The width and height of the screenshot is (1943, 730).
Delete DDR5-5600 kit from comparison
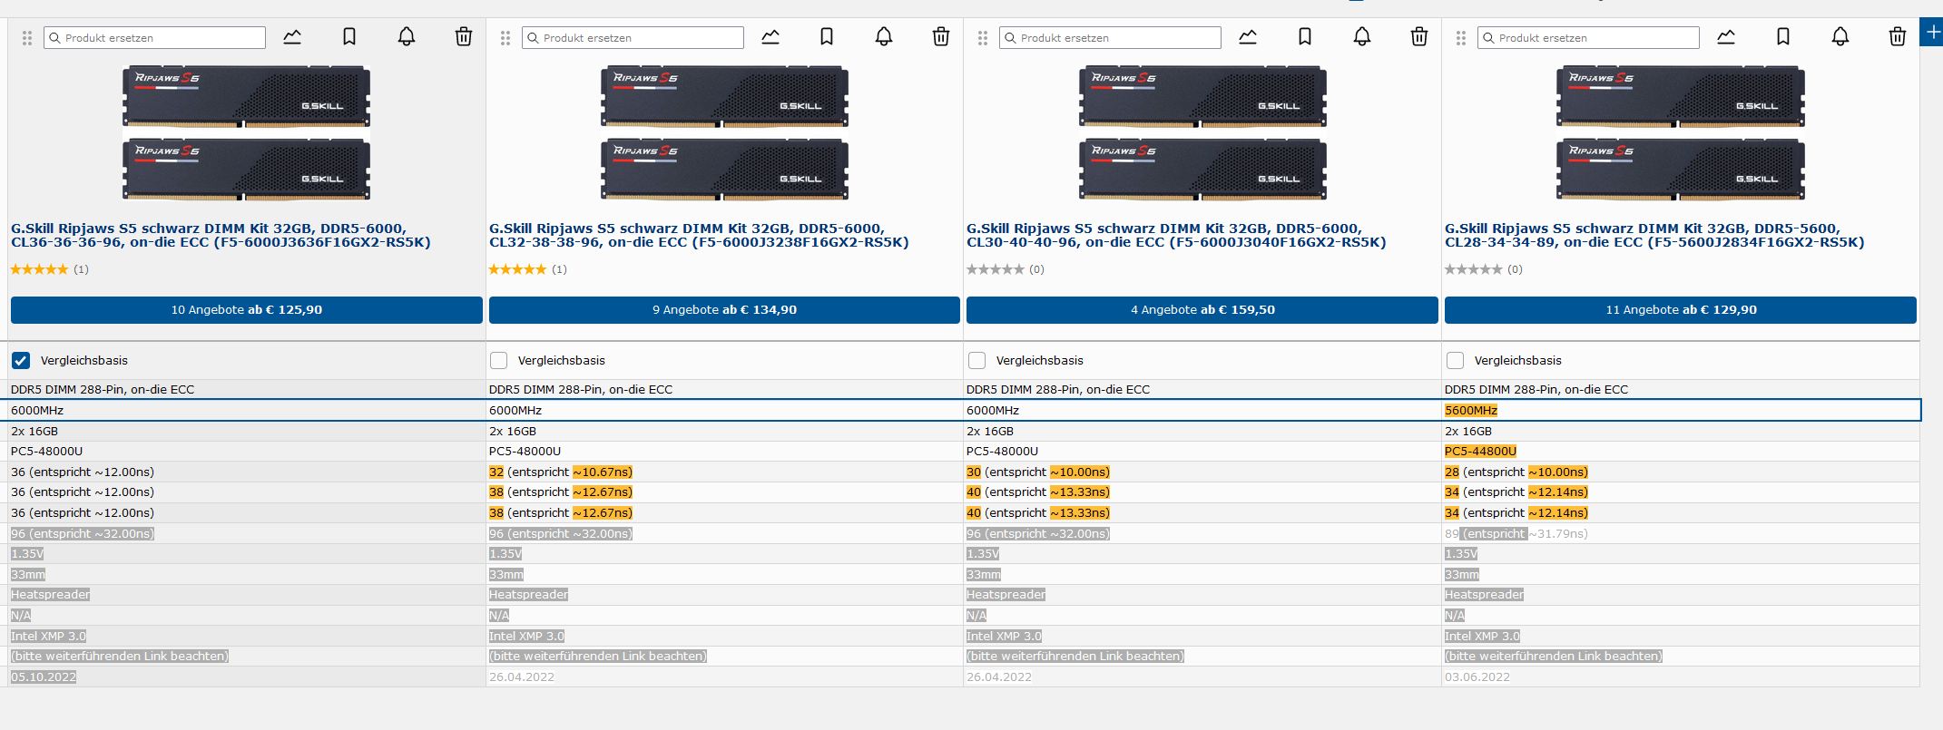tap(1898, 37)
